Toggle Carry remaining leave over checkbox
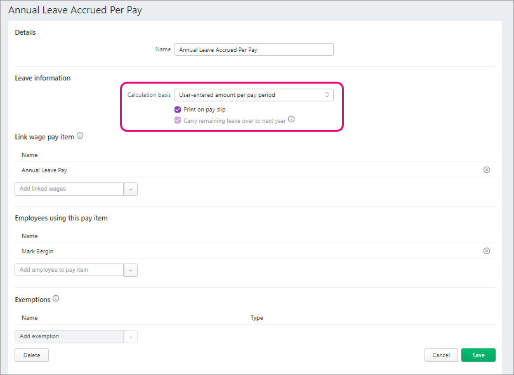Screen dimensions: 514x375 [x=178, y=120]
